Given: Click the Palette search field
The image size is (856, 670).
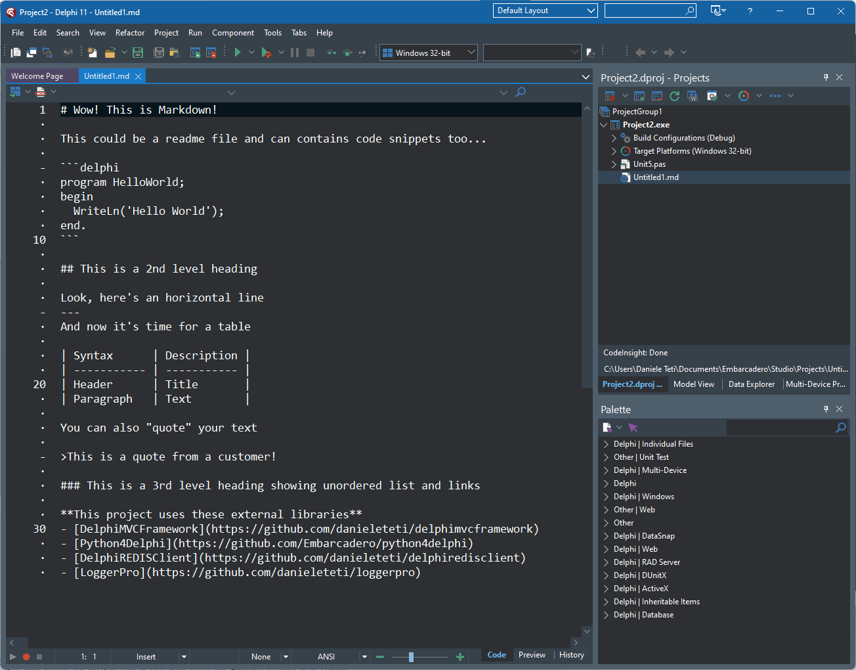Looking at the screenshot, I should pyautogui.click(x=788, y=428).
